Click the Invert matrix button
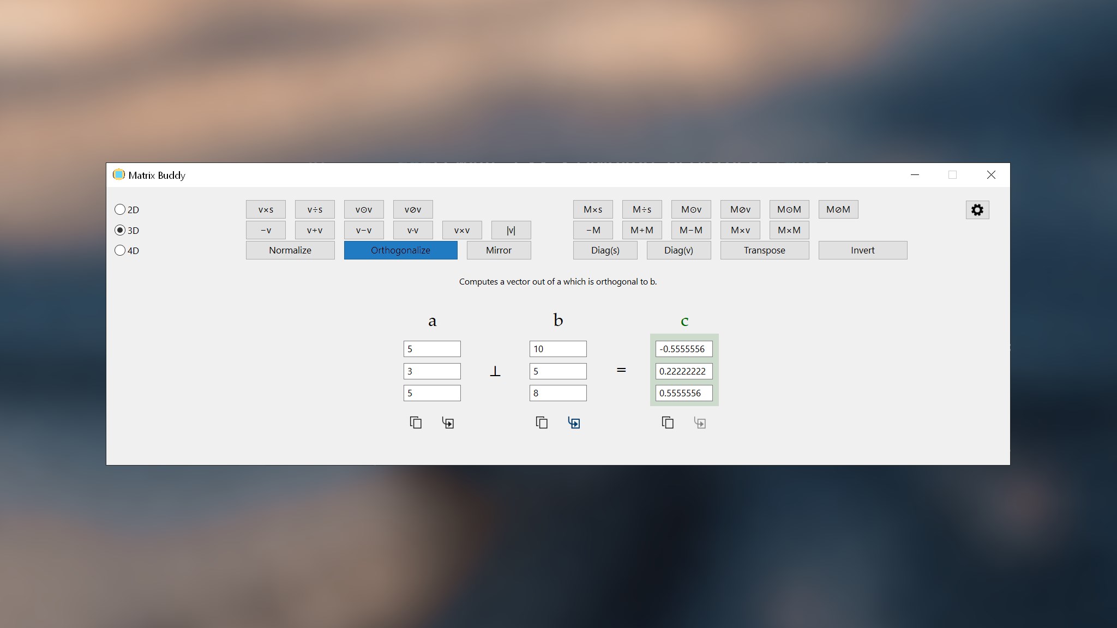Screen dimensions: 1117x628 coord(862,250)
